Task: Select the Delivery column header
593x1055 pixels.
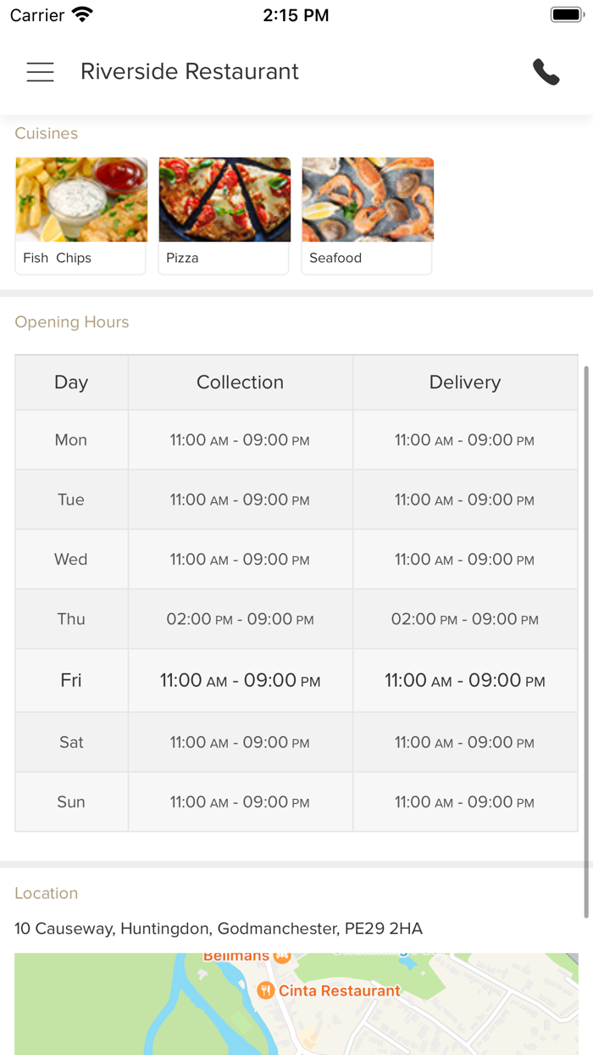Action: [x=465, y=382]
